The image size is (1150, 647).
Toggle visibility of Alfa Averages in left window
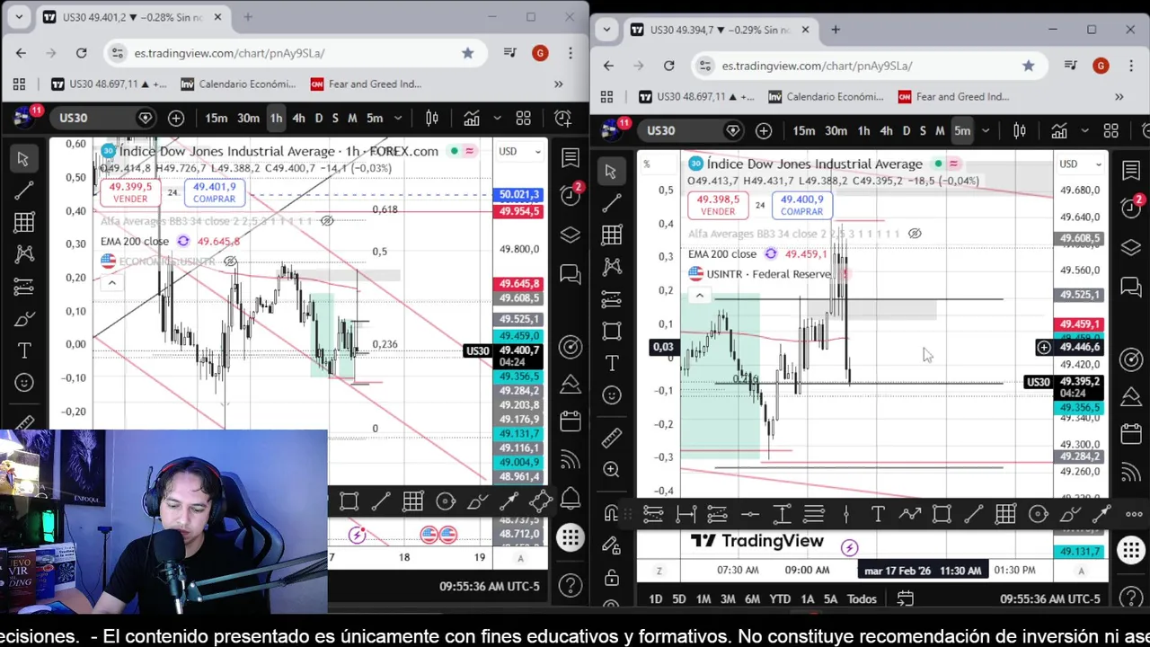[327, 221]
